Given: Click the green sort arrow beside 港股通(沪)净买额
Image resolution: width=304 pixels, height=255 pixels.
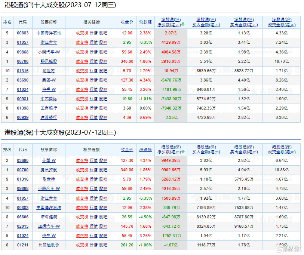Looking at the screenshot, I should [x=183, y=25].
